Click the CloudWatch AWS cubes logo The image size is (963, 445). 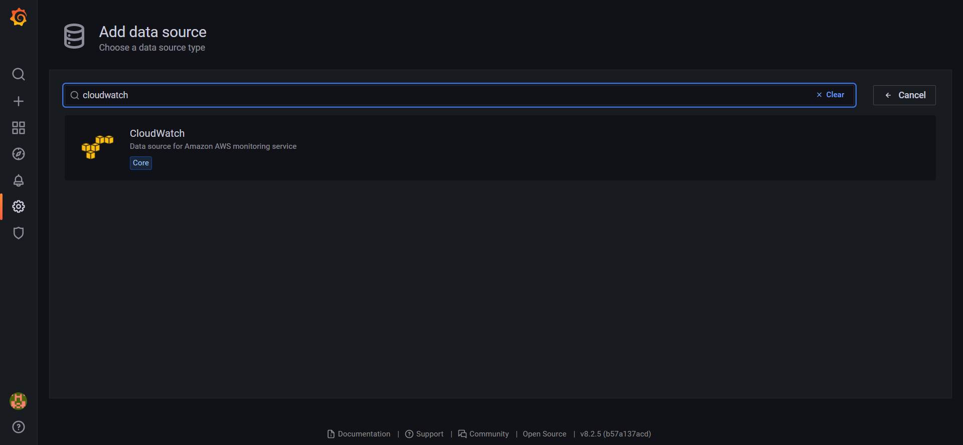[97, 147]
